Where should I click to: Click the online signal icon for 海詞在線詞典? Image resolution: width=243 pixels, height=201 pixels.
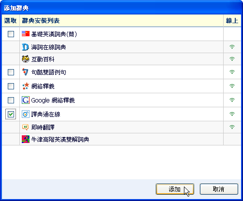point(232,47)
